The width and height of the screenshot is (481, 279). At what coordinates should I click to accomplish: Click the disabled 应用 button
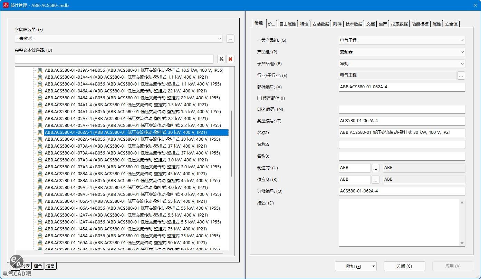coord(453,266)
